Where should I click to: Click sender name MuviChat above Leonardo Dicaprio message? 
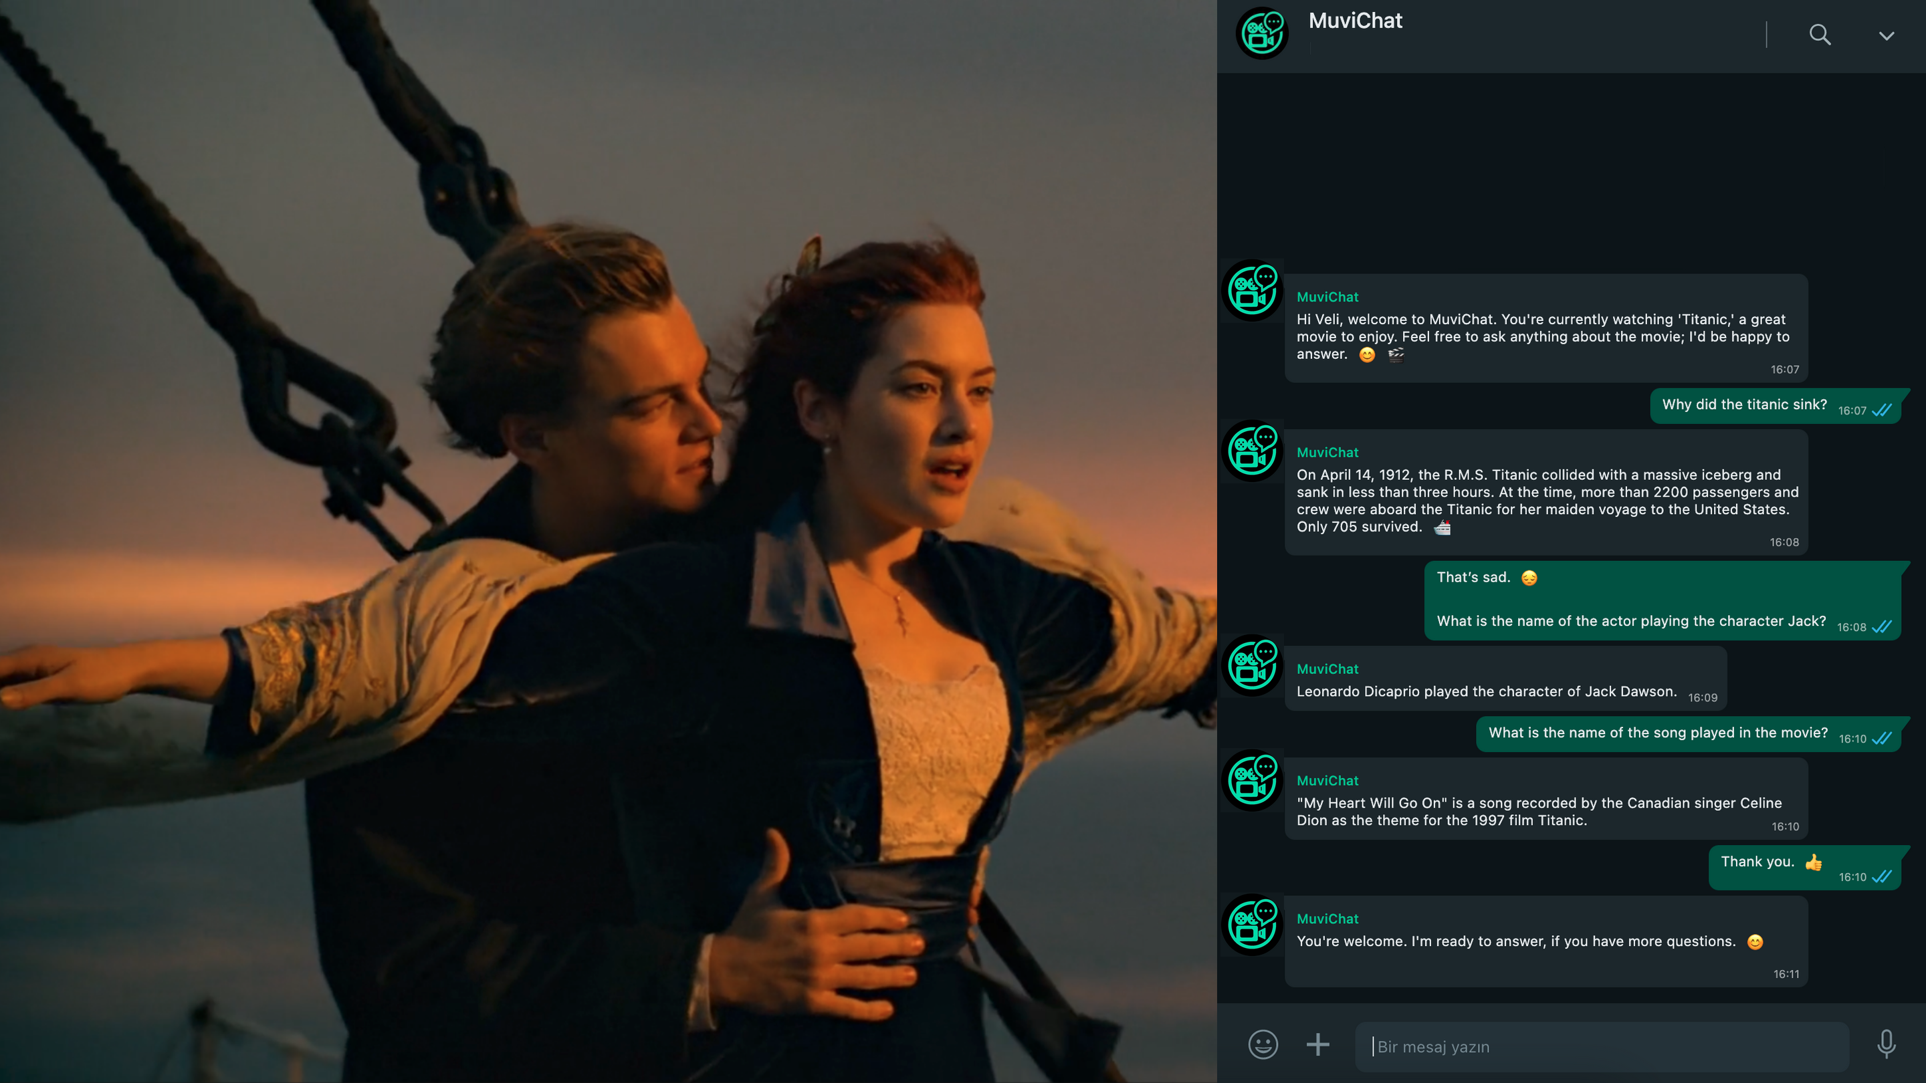pos(1327,669)
